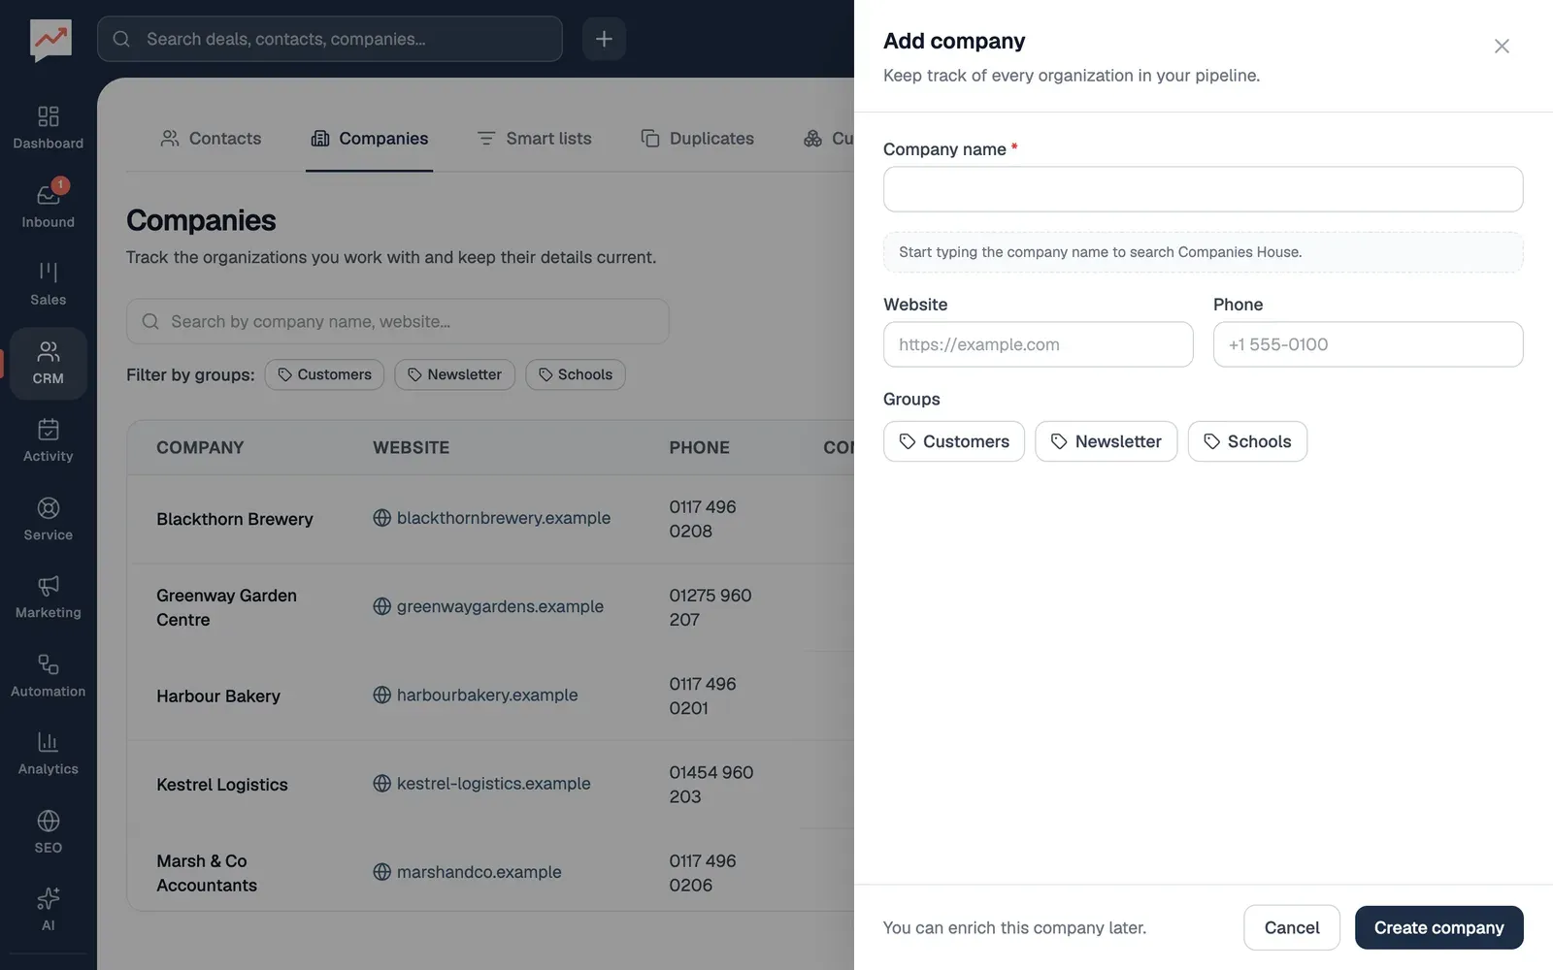The image size is (1553, 970).
Task: Toggle the Schools group in the form
Action: (1247, 441)
